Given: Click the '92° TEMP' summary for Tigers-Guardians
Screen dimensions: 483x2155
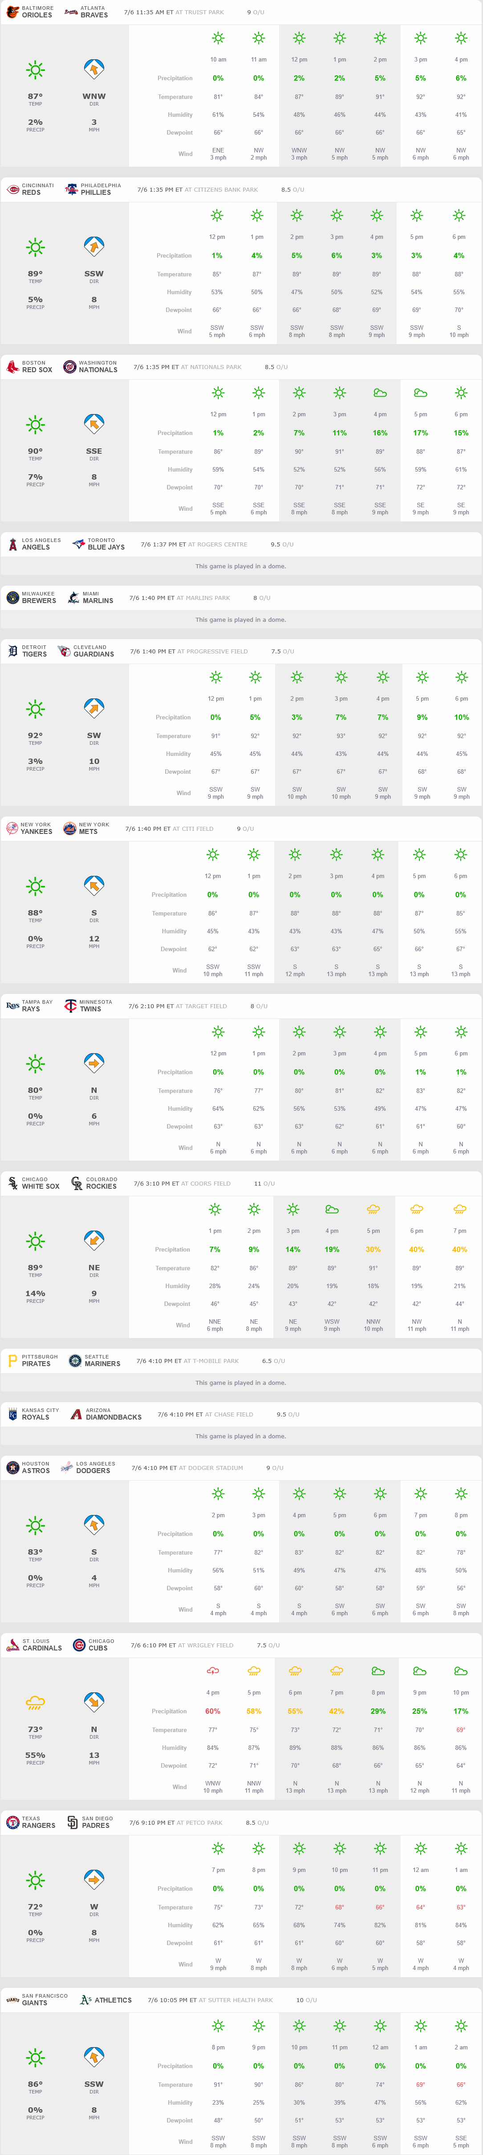Looking at the screenshot, I should click(35, 739).
